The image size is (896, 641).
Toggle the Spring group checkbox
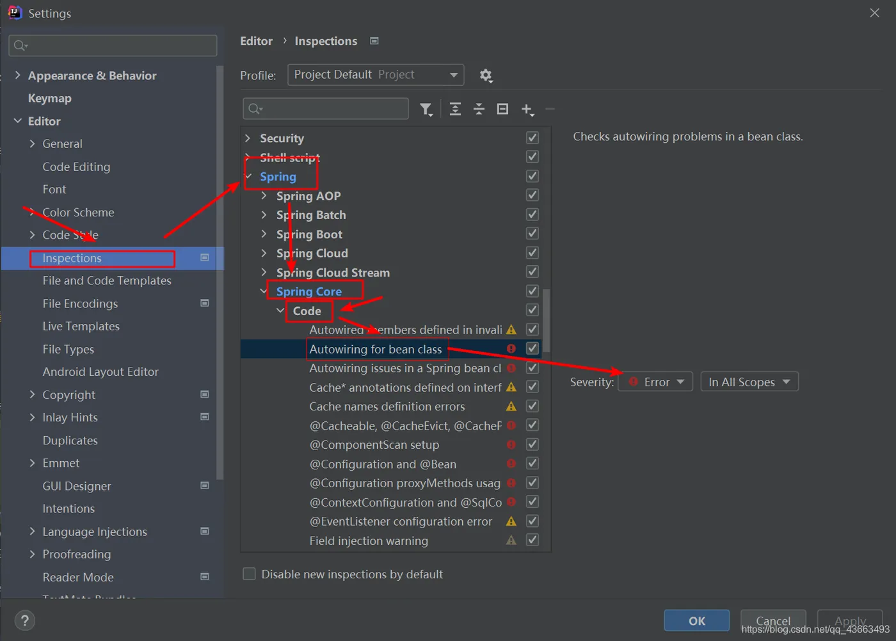pyautogui.click(x=532, y=176)
